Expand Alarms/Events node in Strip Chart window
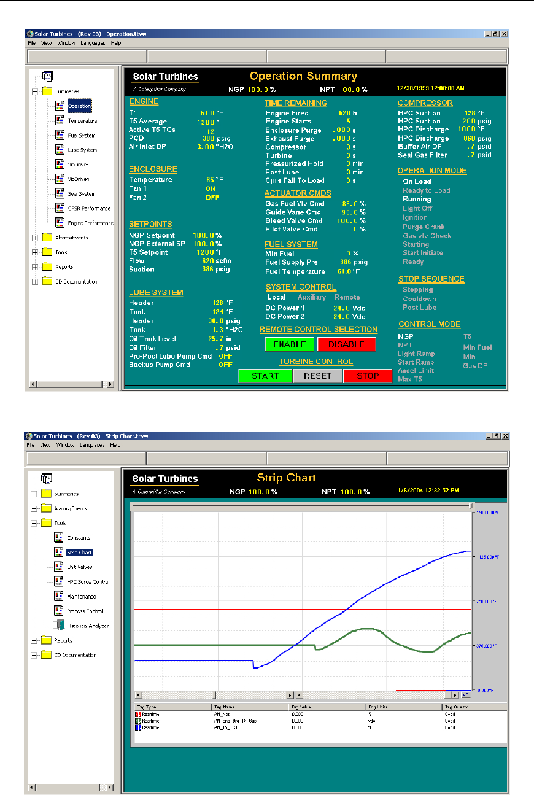 click(x=34, y=508)
